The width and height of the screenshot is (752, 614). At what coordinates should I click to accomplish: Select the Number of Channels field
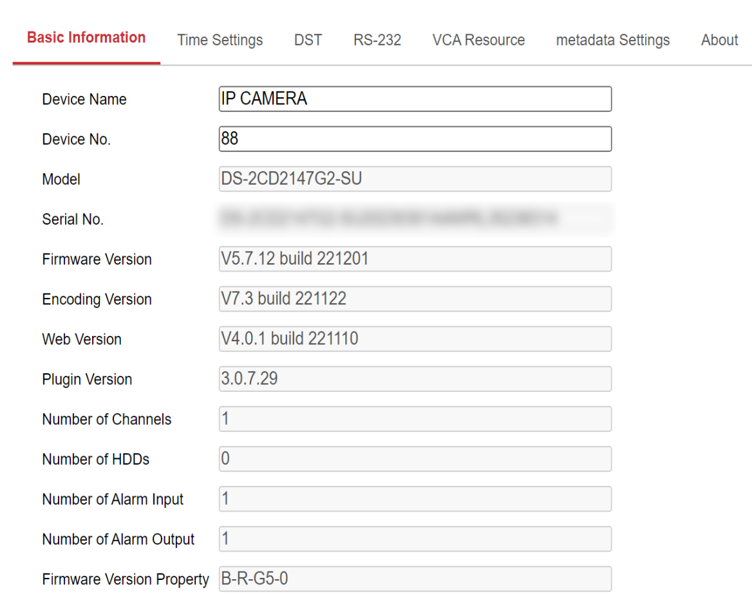(x=415, y=419)
